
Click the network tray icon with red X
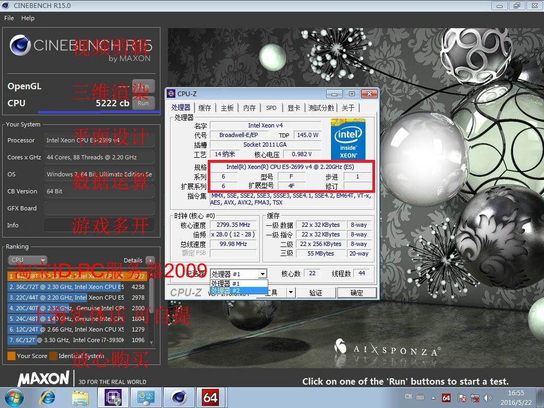[x=475, y=398]
